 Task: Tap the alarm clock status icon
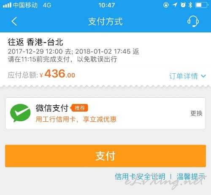pyautogui.click(x=183, y=5)
